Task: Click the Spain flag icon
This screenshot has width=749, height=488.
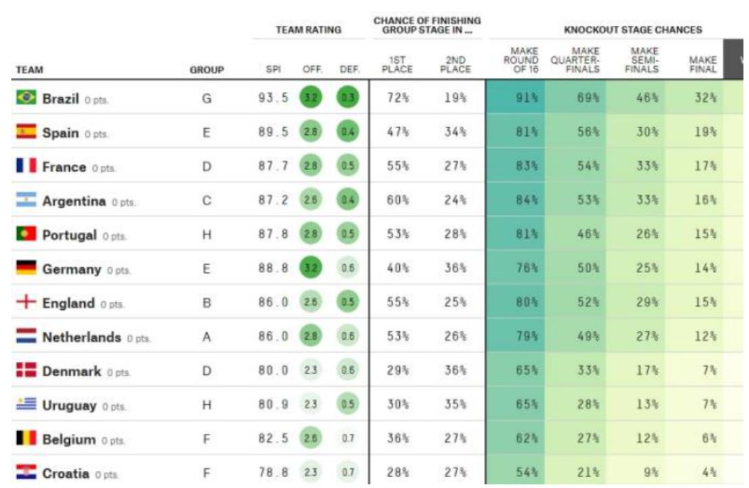Action: pos(26,132)
